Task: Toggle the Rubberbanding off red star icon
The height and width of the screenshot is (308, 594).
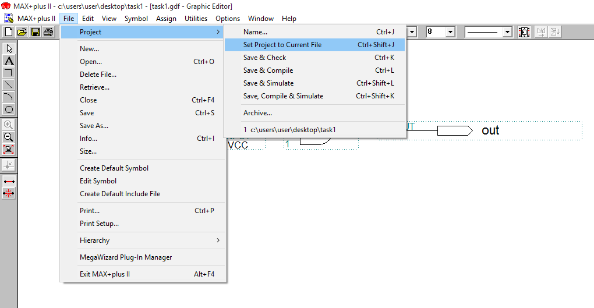Action: [x=9, y=193]
